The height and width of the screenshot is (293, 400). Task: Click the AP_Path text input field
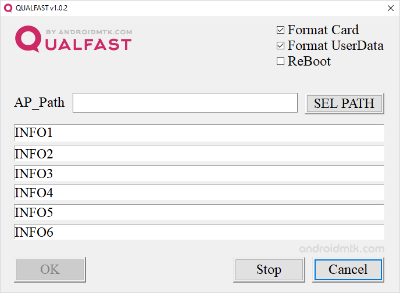point(185,103)
